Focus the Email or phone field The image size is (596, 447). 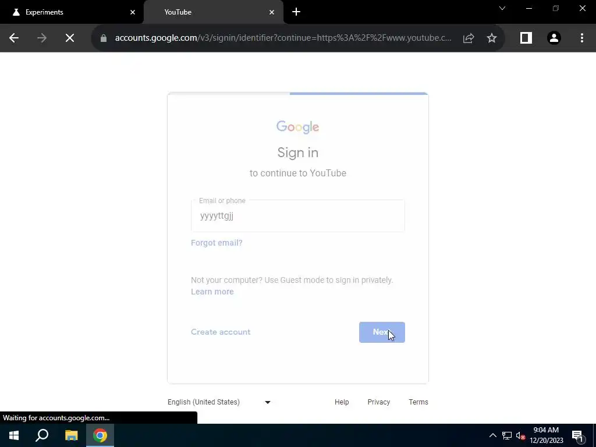(298, 216)
